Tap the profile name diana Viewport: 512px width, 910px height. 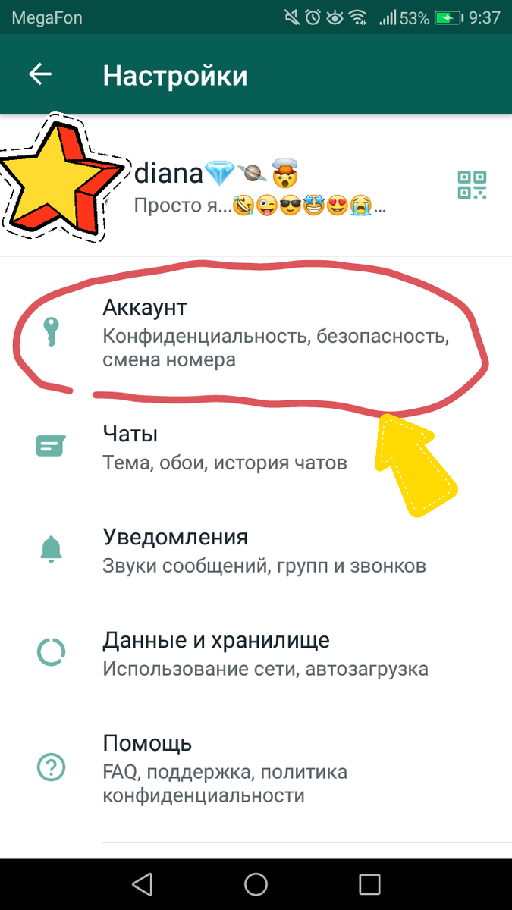tap(169, 174)
